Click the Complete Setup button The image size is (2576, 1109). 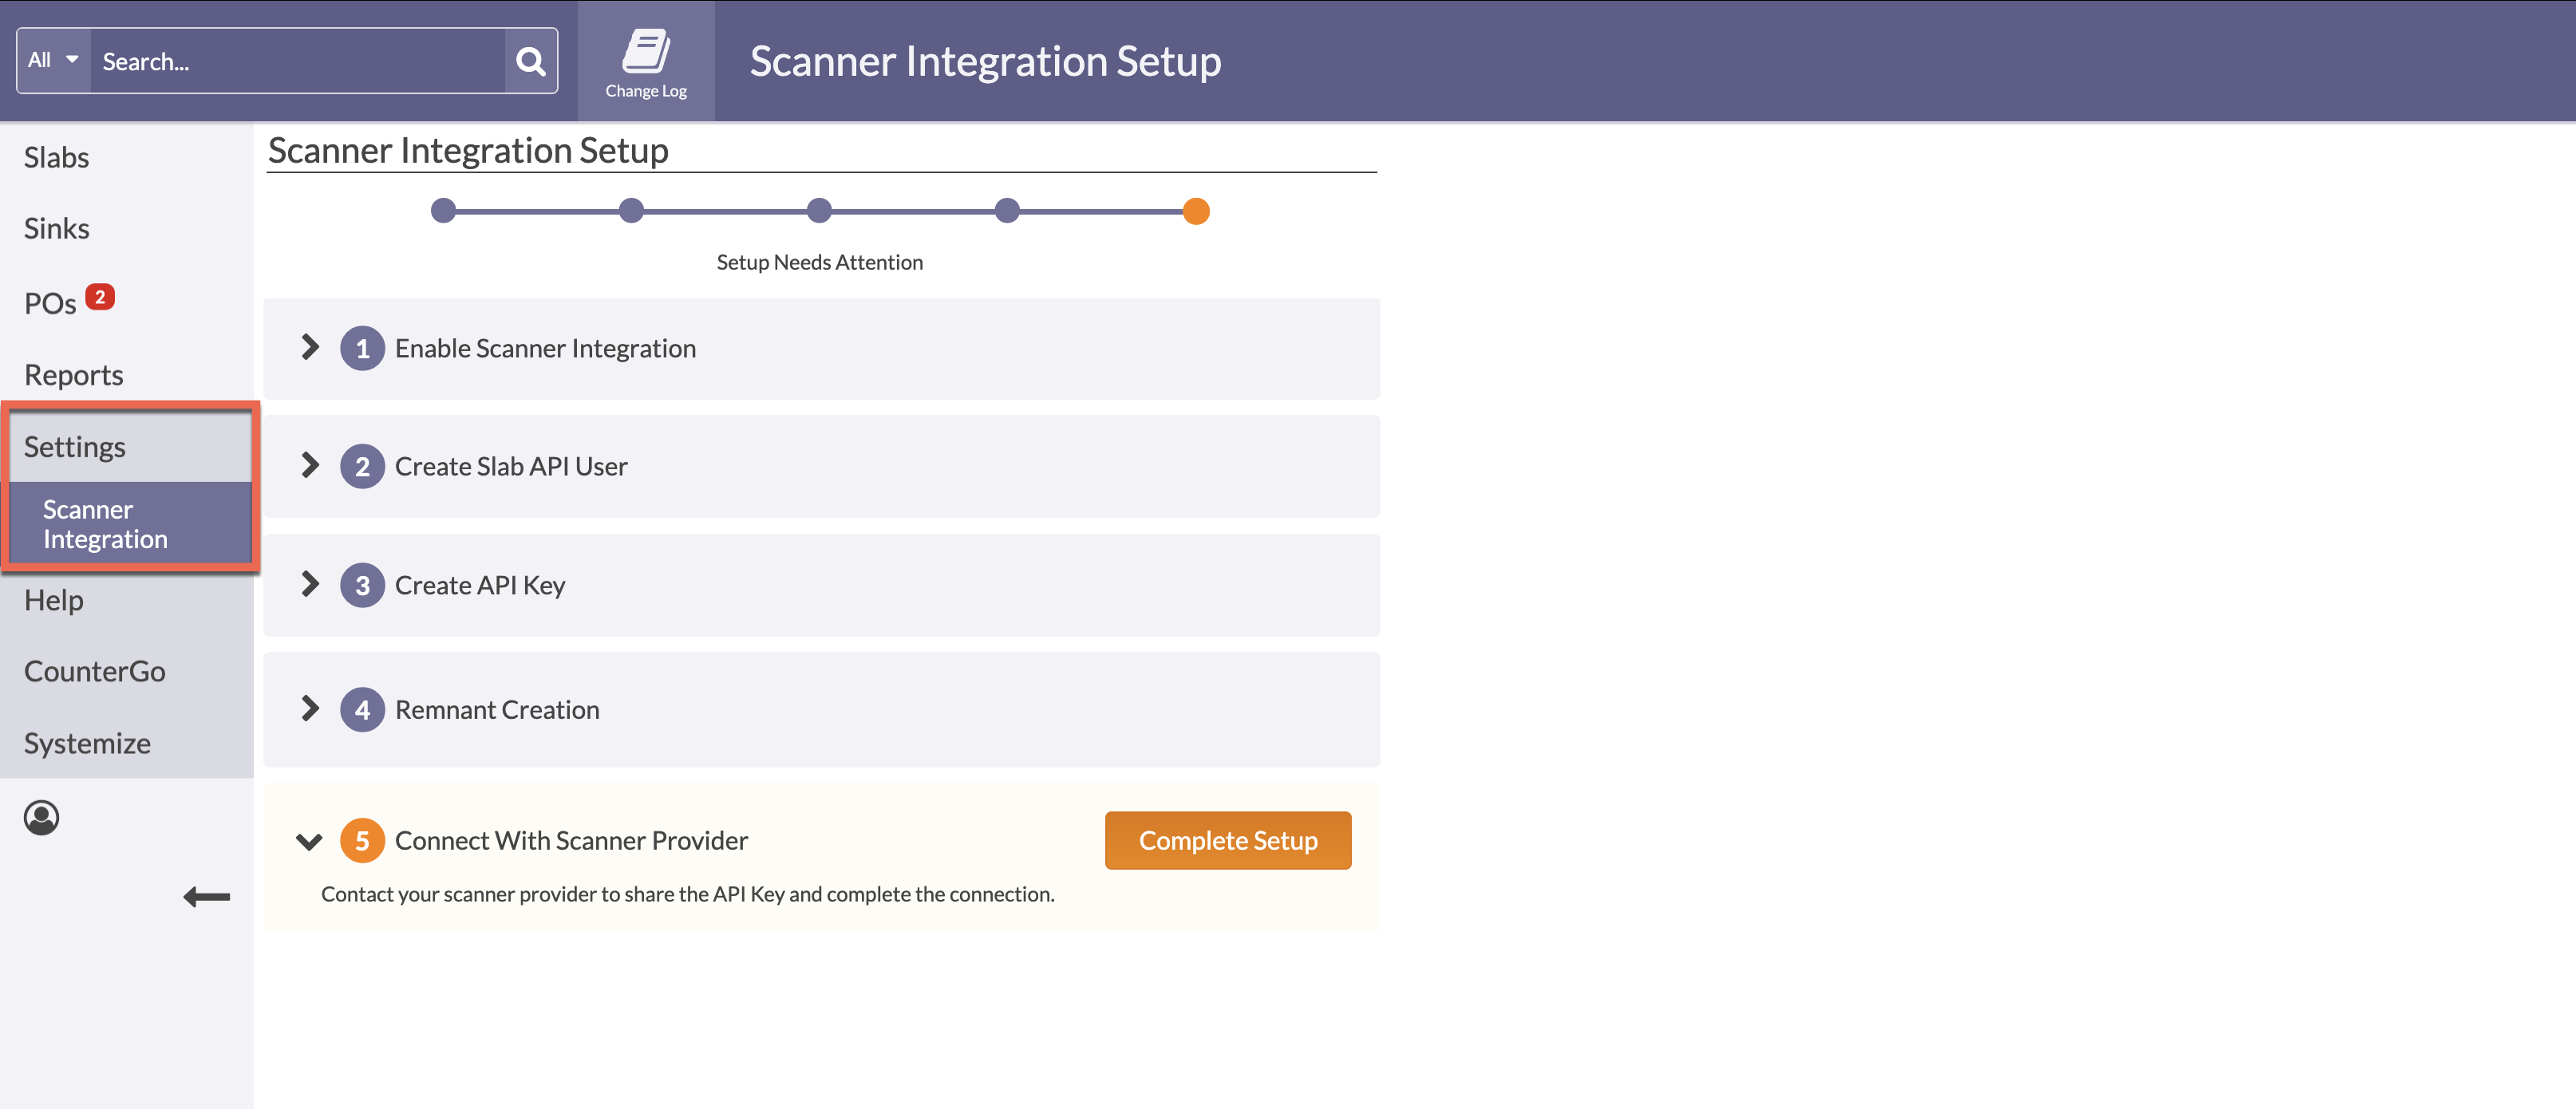coord(1228,840)
